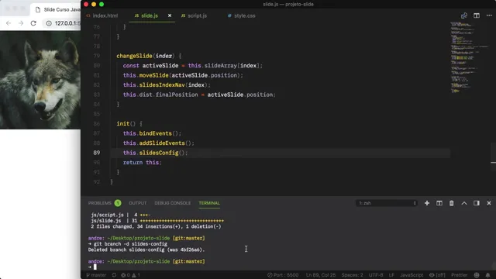Switch to the style.css tab
Viewport: 496px width, 279px height.
click(x=242, y=15)
